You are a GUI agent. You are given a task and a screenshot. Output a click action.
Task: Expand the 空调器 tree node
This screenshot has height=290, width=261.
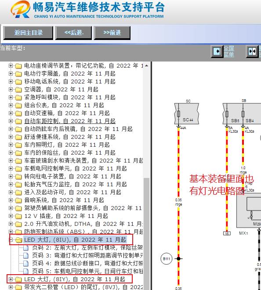tap(11, 90)
